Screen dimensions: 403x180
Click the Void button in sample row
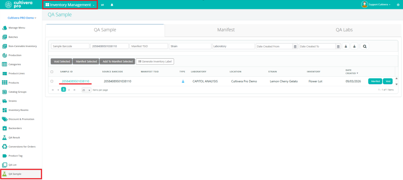pos(388,81)
